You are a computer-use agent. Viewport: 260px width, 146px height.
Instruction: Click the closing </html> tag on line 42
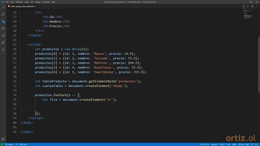[x=26, y=132]
